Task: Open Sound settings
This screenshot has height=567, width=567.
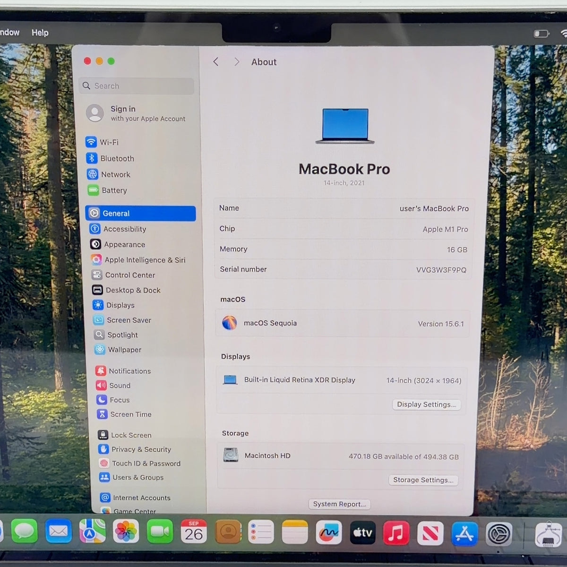Action: [113, 386]
